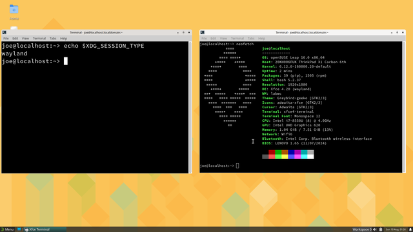
Task: Click the 'Theme: Greybird-geeko' line
Action: (294, 98)
